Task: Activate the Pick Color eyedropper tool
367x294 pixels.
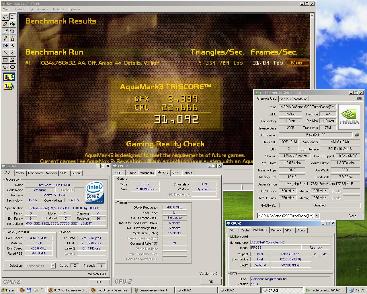Action: click(5, 31)
